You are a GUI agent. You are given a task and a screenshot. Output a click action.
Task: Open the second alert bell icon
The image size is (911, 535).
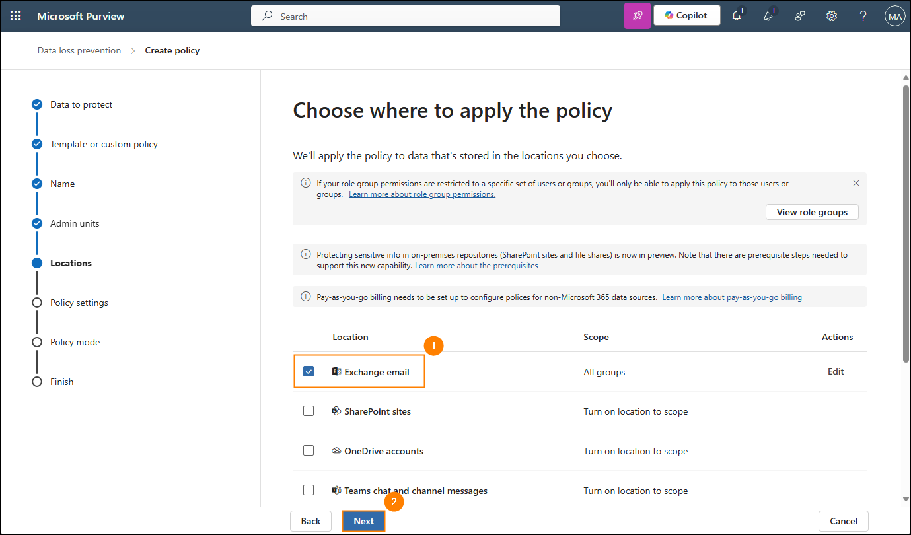(x=768, y=16)
